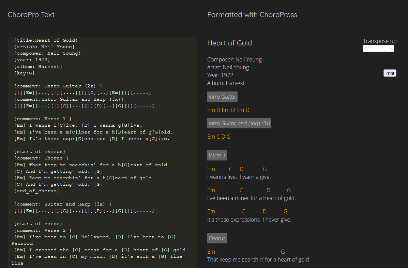Click the 'Intro Guitar and Harp (3x)' label
The image size is (408, 268).
(239, 123)
